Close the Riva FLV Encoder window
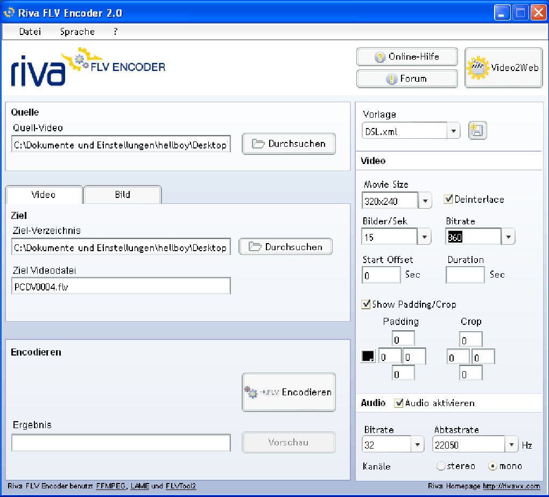Screen dimensions: 549x497 click(x=538, y=13)
